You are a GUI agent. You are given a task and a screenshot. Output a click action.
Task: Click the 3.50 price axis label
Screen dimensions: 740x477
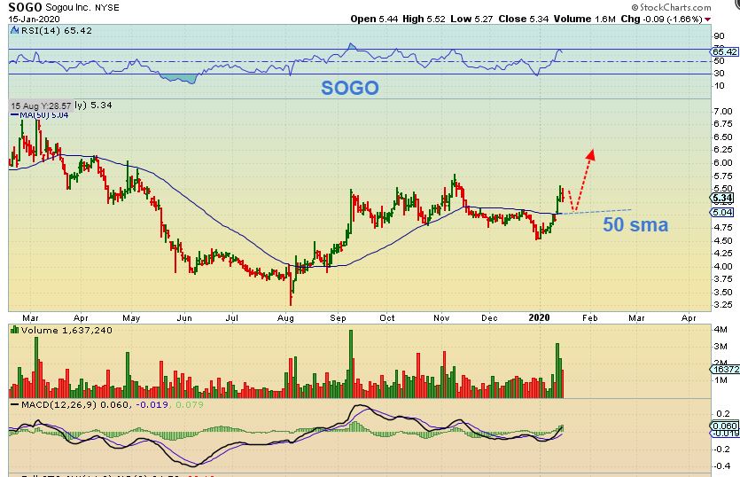(x=723, y=293)
